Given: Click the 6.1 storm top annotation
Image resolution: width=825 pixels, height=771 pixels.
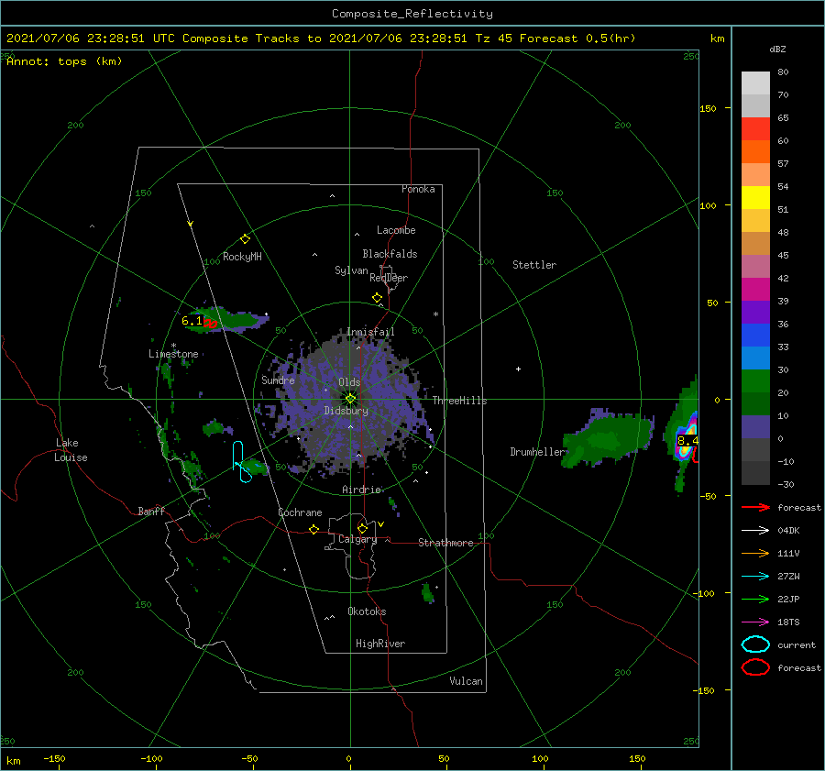Looking at the screenshot, I should pyautogui.click(x=192, y=321).
